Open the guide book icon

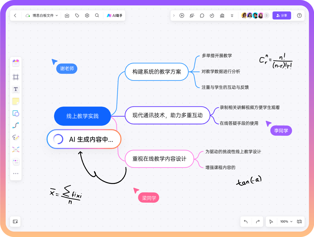(299, 221)
